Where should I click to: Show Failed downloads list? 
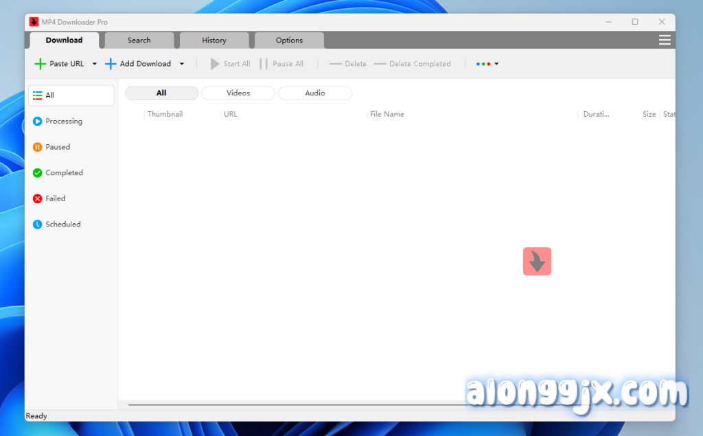[x=55, y=198]
